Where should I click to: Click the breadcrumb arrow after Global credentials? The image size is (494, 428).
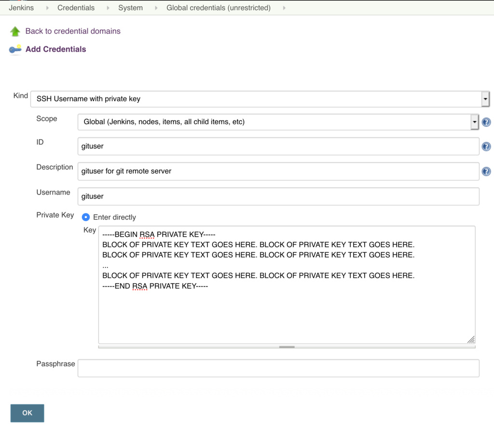(x=283, y=8)
